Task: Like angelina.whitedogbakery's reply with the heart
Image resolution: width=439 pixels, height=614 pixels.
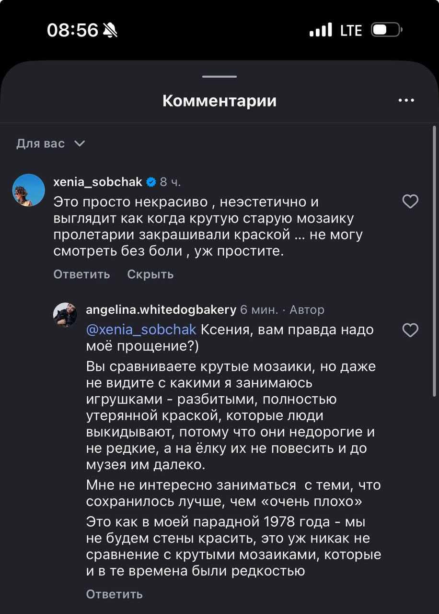Action: pos(410,330)
